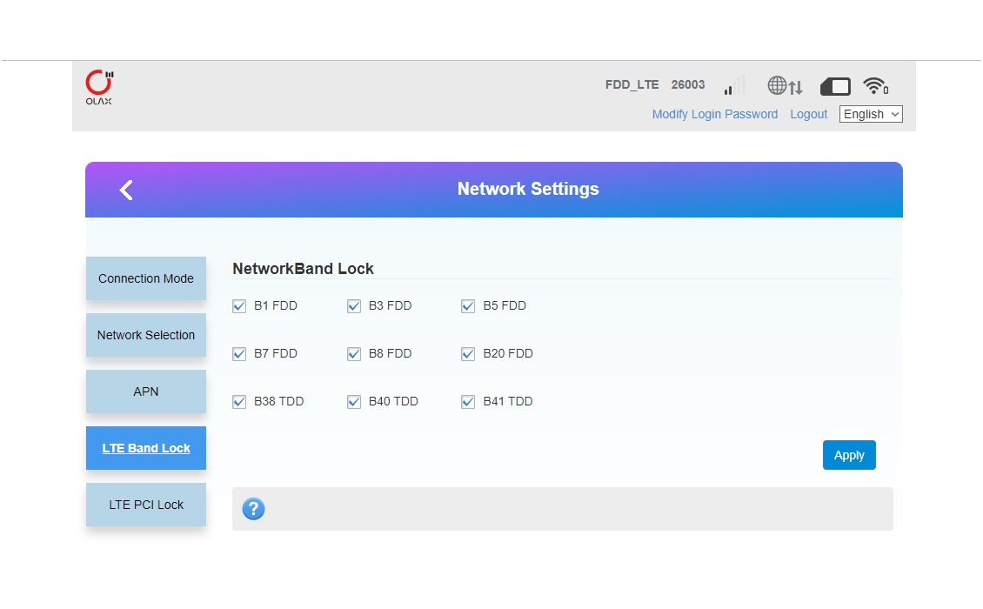Click the Logout link
Image resolution: width=983 pixels, height=609 pixels.
point(808,114)
